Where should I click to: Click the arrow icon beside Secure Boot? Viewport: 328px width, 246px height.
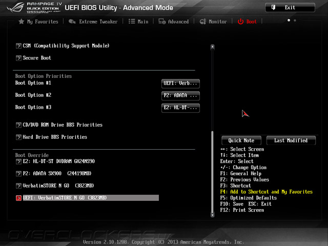pos(18,58)
